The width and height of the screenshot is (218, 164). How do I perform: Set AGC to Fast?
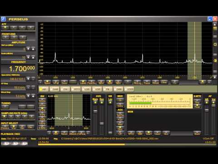(x=120, y=119)
